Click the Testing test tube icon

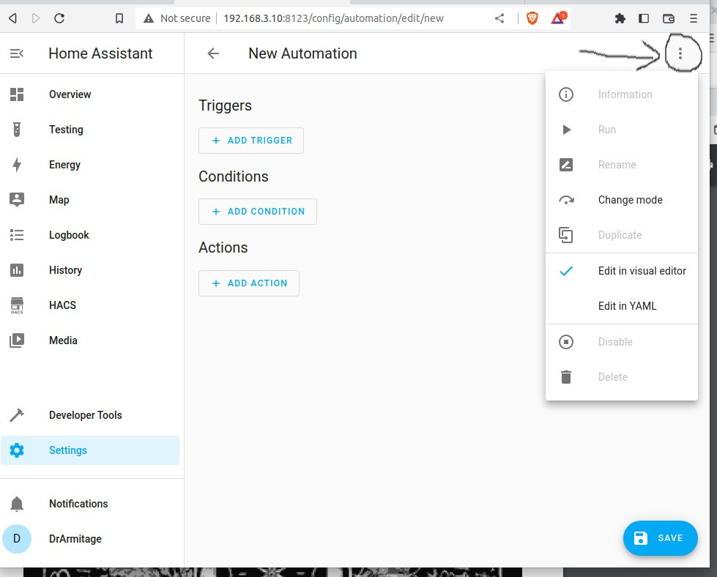(x=16, y=130)
